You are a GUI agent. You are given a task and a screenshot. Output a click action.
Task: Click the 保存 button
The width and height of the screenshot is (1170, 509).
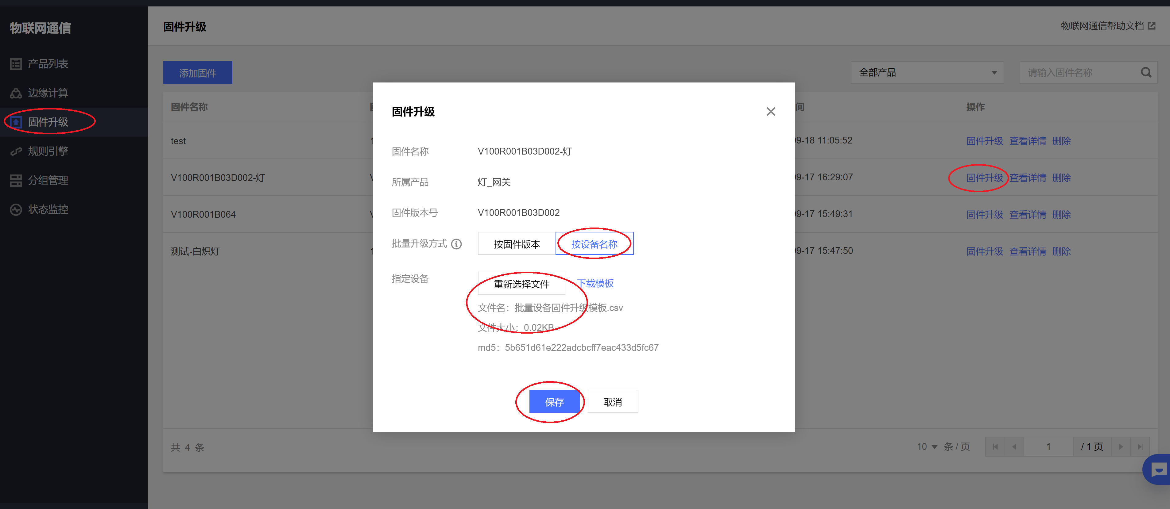click(x=554, y=402)
